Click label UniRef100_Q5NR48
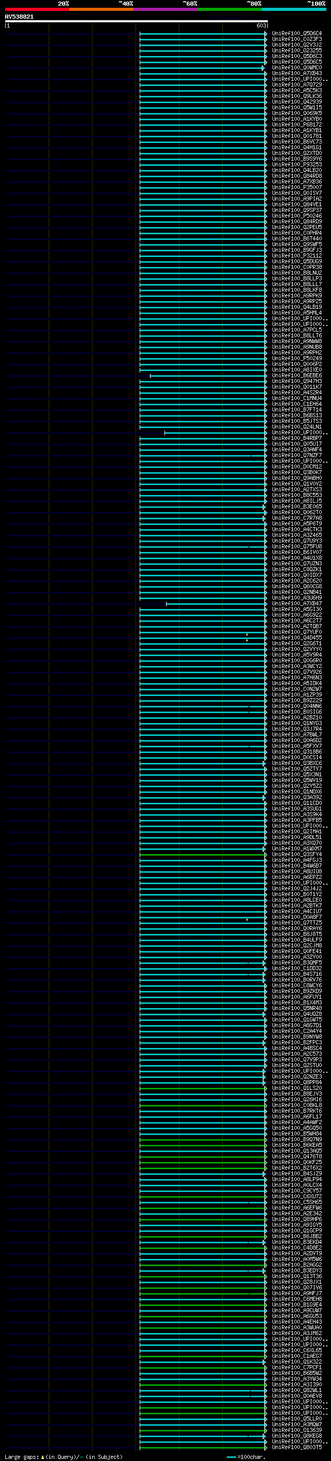The image size is (331, 1461). point(296,1009)
